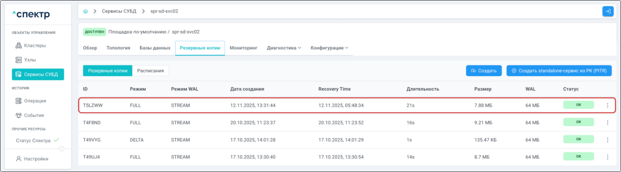The image size is (621, 172).
Task: Open Настройки in sidebar
Action: 35,159
